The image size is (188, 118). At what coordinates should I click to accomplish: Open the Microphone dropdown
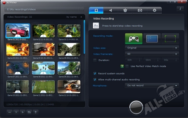[x=152, y=85]
